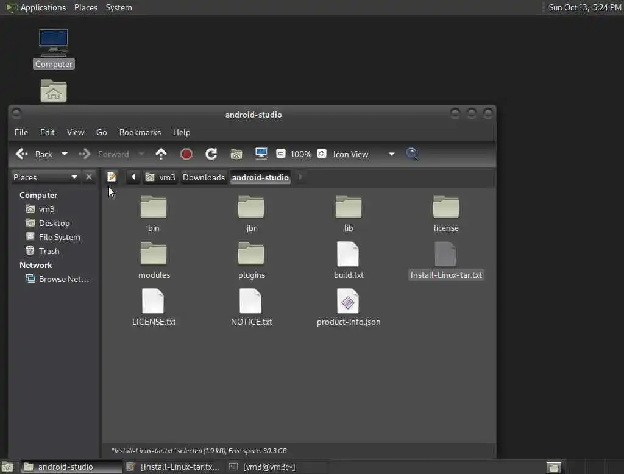Select the license folder icon
This screenshot has height=474, width=624.
click(446, 207)
